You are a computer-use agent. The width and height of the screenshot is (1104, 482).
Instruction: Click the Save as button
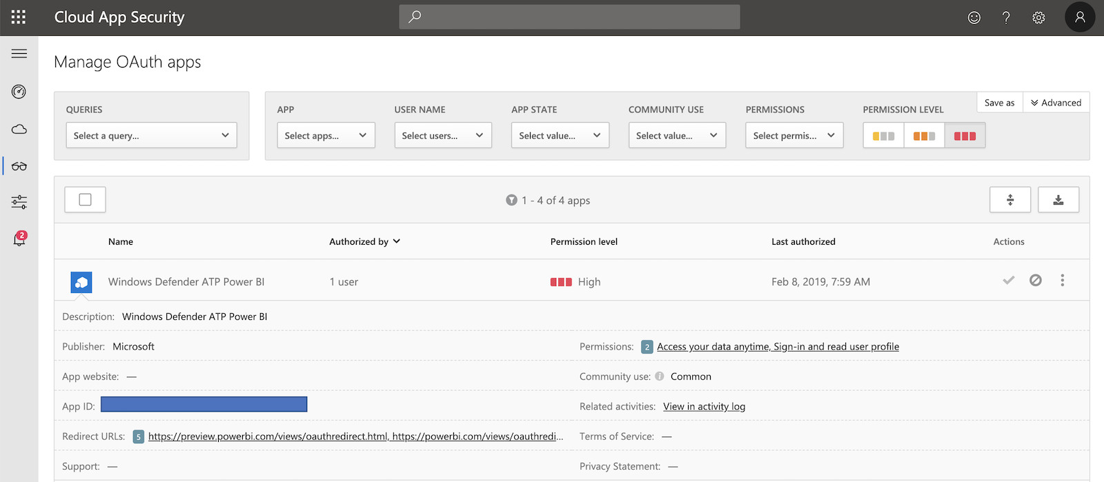click(1000, 103)
